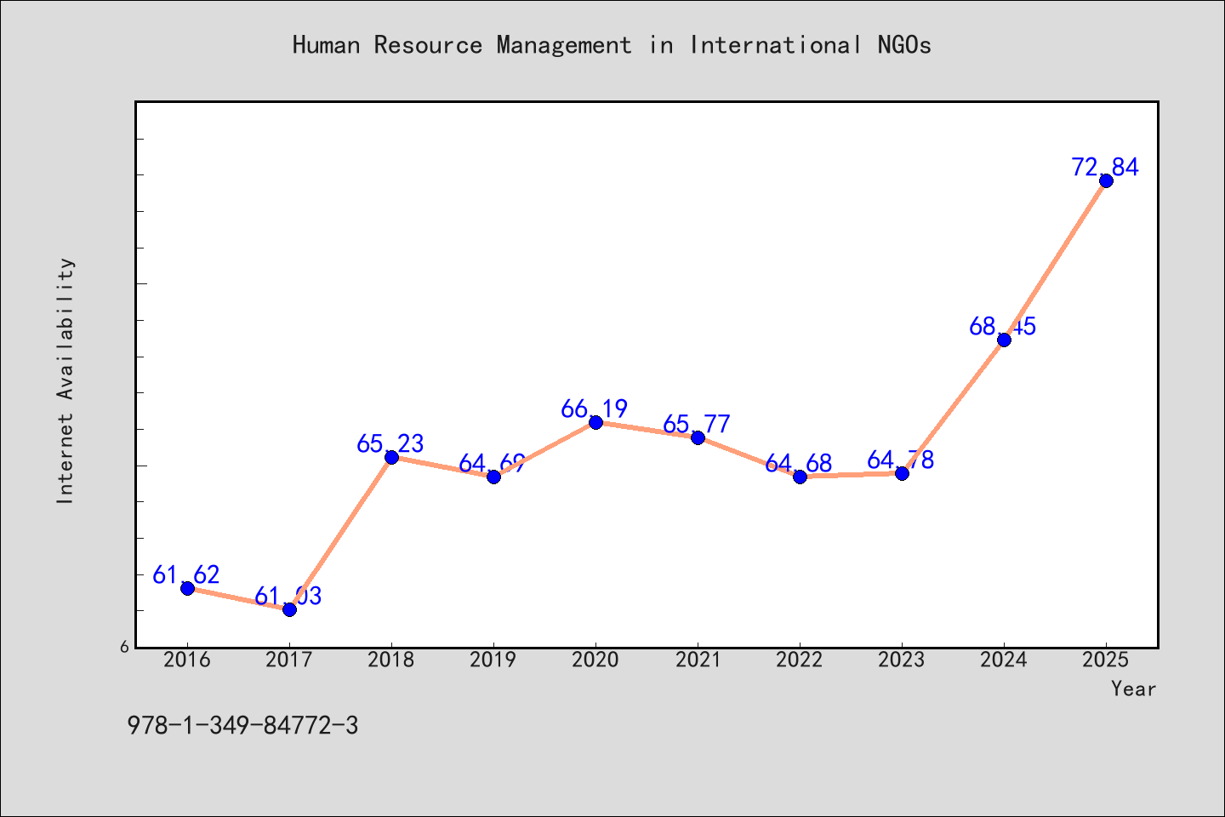Click the x-axis tick label 2023
The width and height of the screenshot is (1225, 817).
pyautogui.click(x=902, y=660)
